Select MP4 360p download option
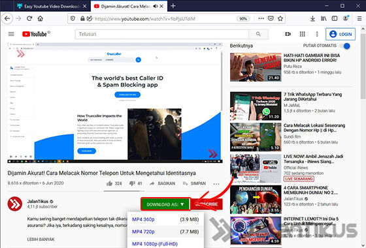Viewport: 366px width, 248px height. 165,219
